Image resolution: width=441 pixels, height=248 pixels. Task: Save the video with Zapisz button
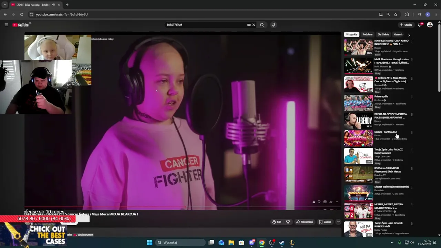[x=325, y=222]
